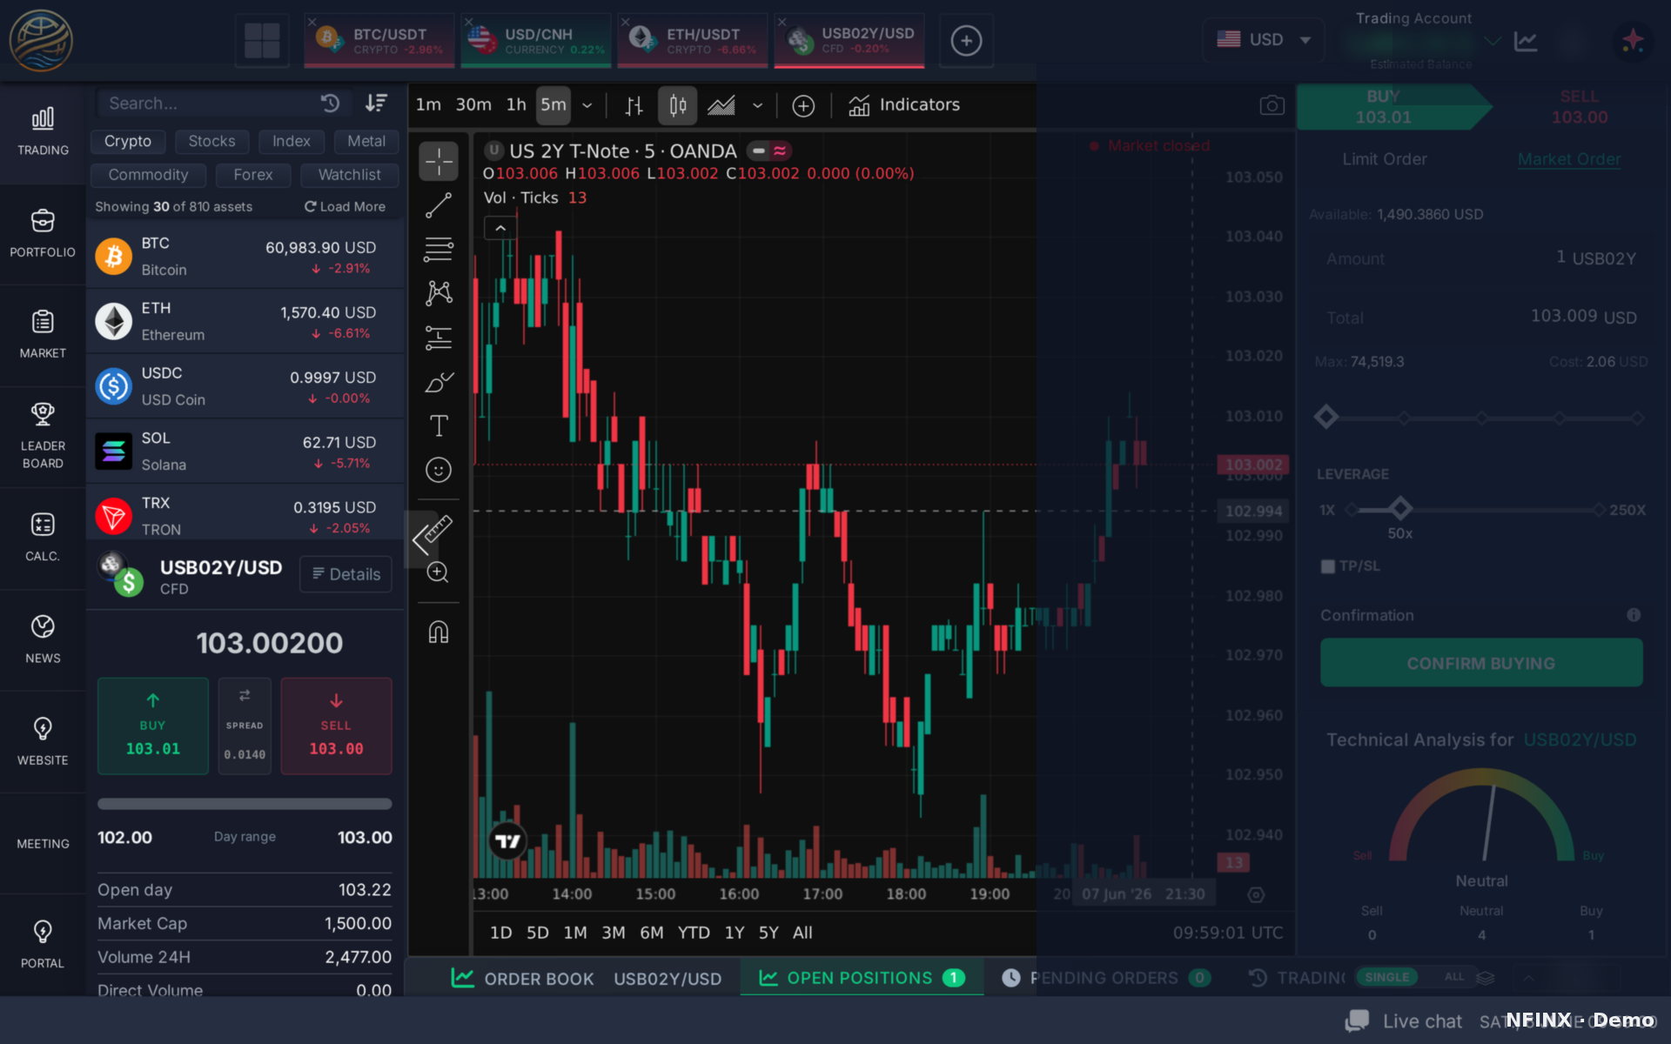This screenshot has width=1671, height=1044.
Task: Open chart time axis settings gear
Action: click(x=1256, y=894)
